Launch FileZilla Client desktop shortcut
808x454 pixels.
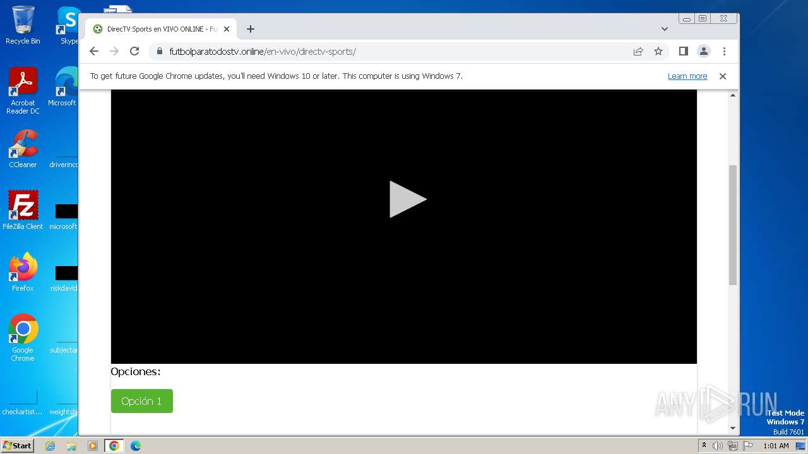[x=23, y=210]
